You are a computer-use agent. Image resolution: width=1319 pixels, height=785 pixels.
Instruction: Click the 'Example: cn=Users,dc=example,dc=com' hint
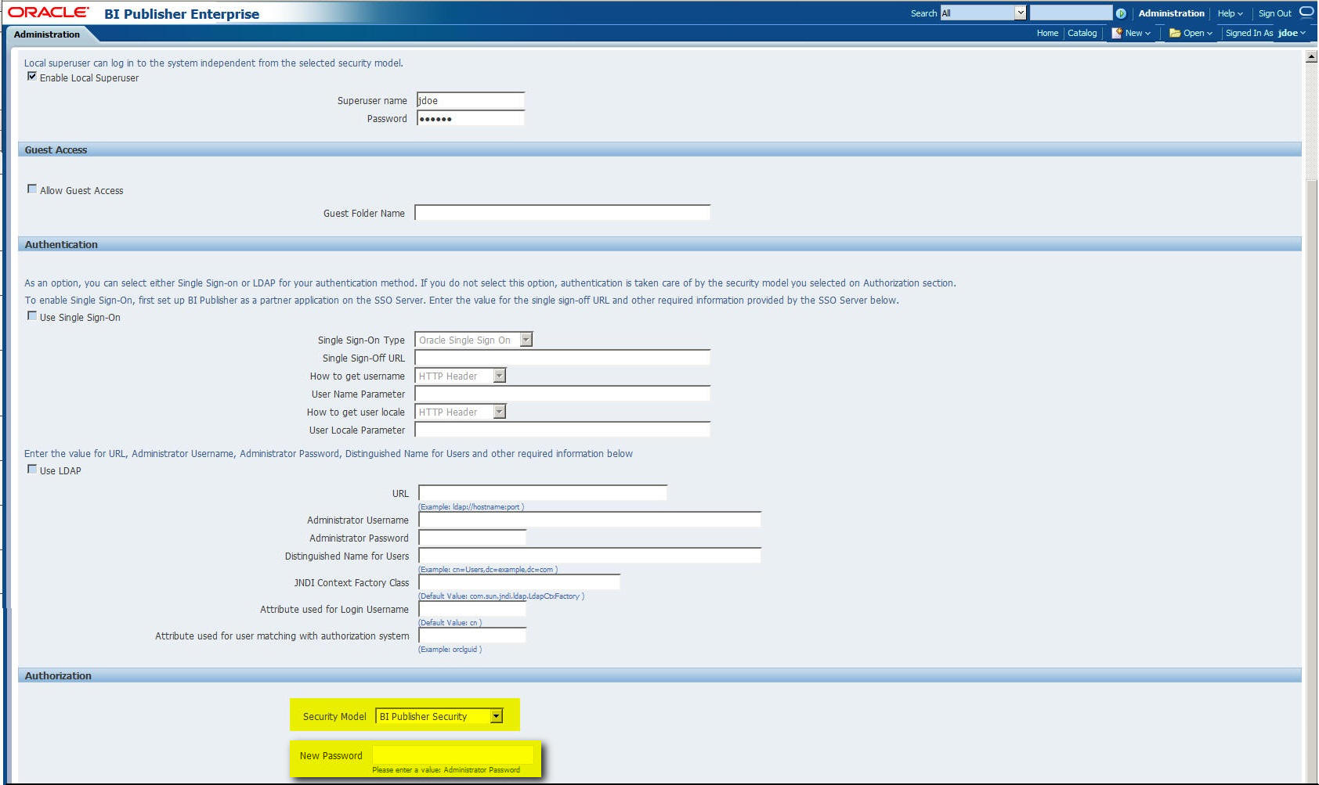[488, 570]
